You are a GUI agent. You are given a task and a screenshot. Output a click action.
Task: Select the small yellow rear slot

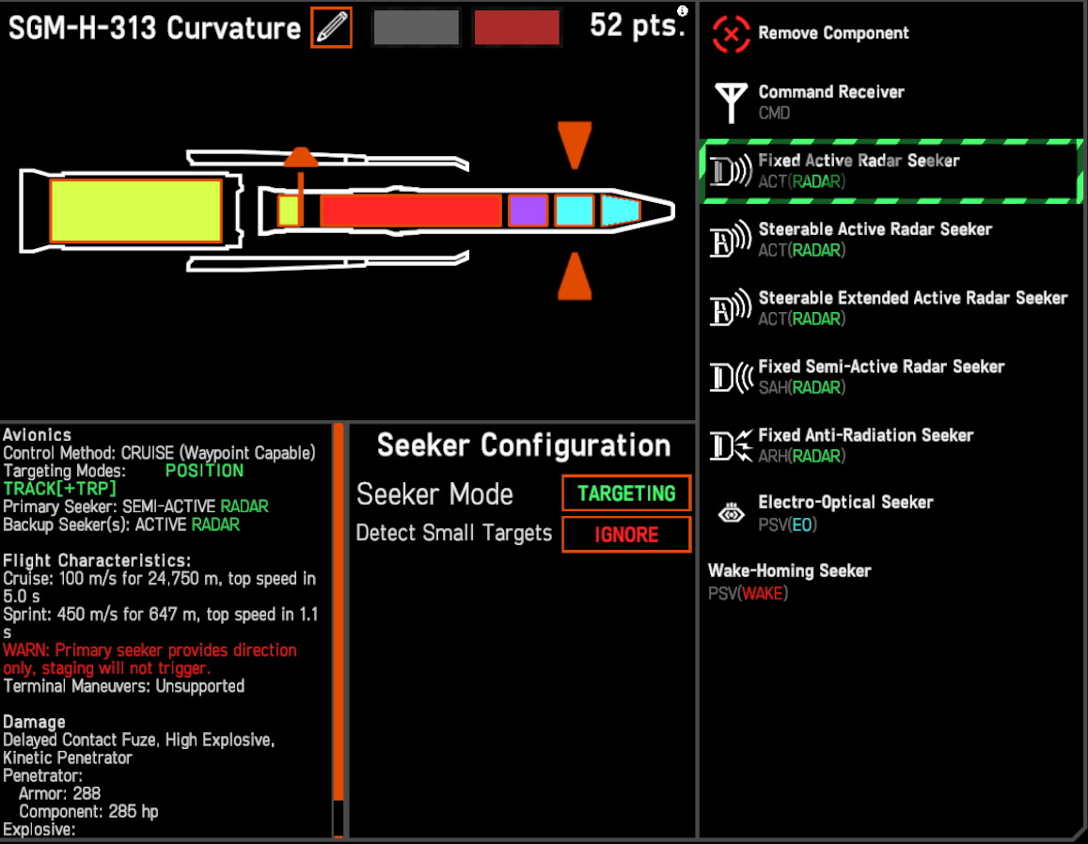[289, 211]
